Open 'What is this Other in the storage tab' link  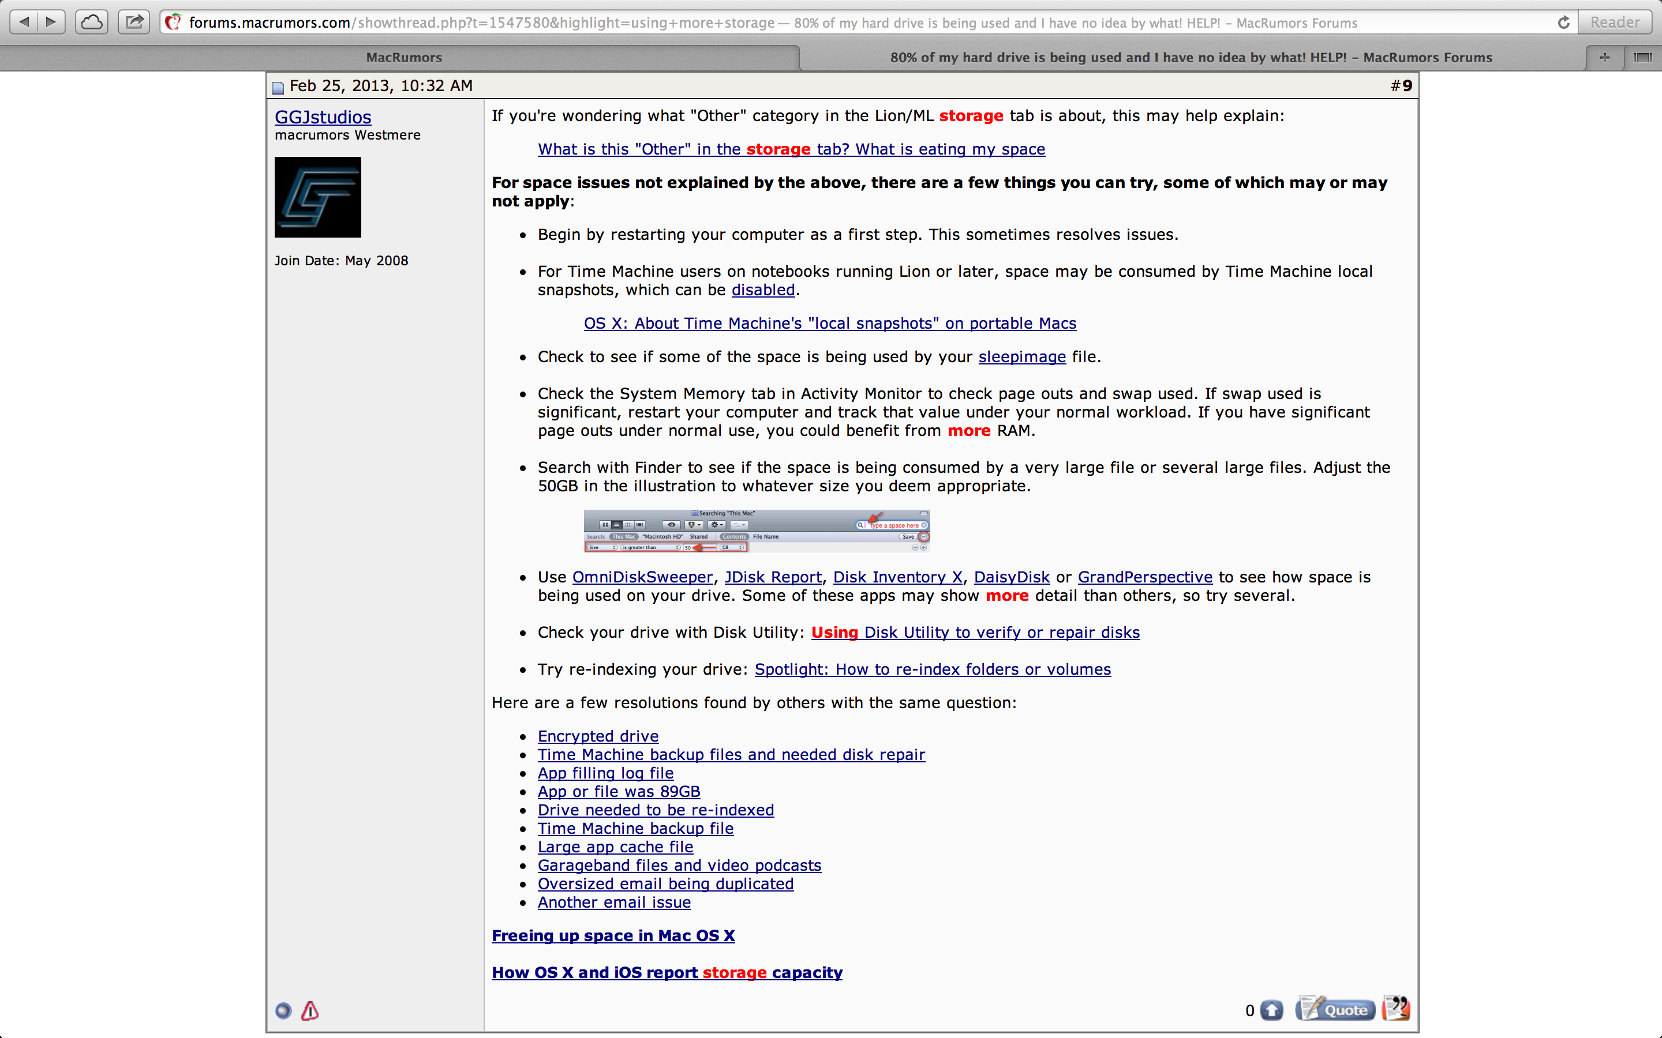pos(791,149)
